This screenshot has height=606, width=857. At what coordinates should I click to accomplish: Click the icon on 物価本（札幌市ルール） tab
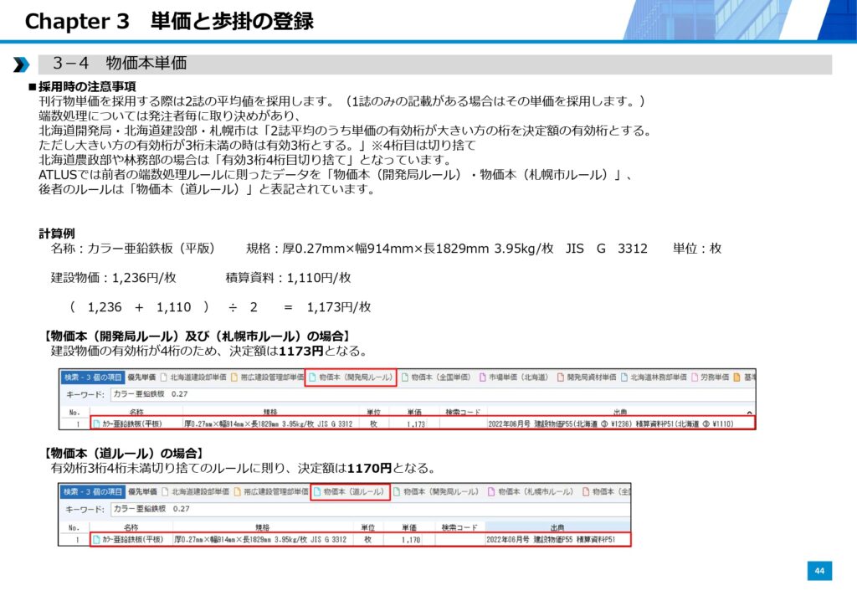(492, 492)
